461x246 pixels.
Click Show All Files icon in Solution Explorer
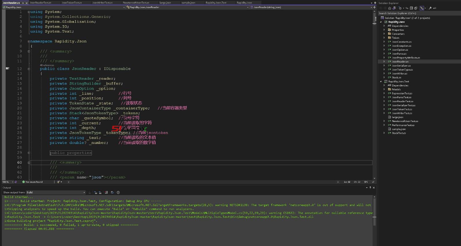[x=416, y=8]
